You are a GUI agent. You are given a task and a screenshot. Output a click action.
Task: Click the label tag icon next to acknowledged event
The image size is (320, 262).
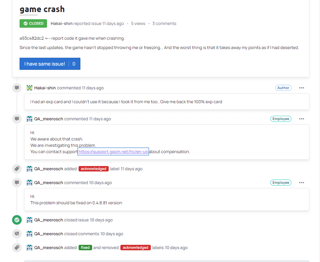17,169
